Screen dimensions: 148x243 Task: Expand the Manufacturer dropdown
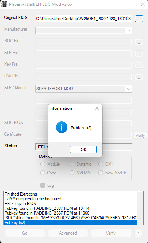click(128, 31)
